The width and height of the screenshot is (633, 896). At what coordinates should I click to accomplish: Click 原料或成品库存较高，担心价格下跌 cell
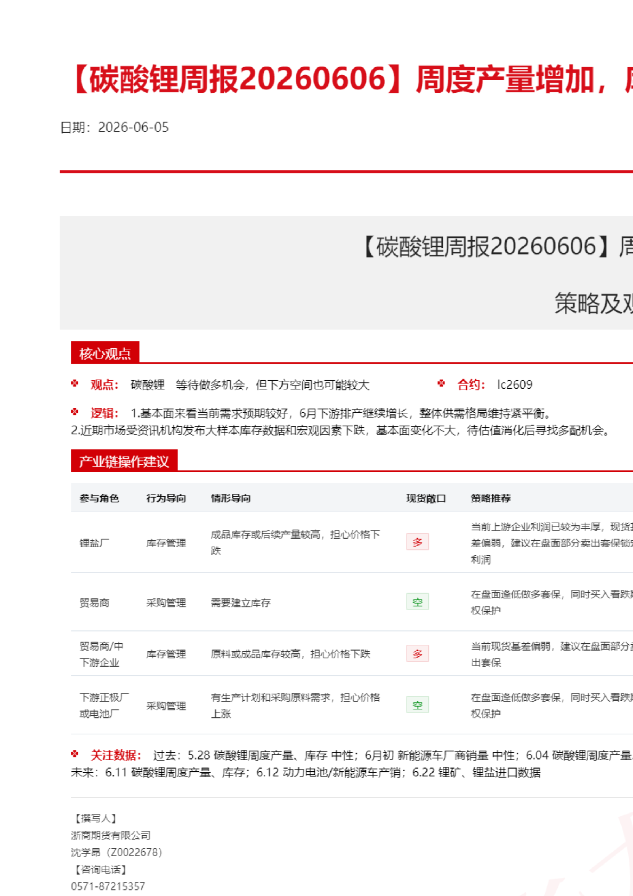(290, 654)
